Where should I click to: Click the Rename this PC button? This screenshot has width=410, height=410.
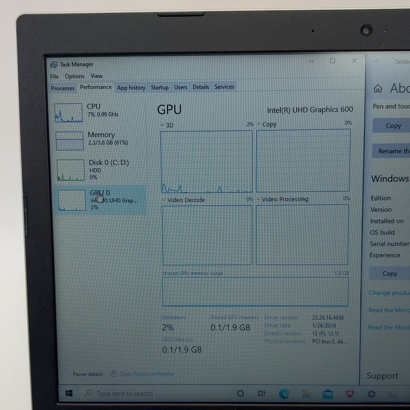pyautogui.click(x=391, y=151)
